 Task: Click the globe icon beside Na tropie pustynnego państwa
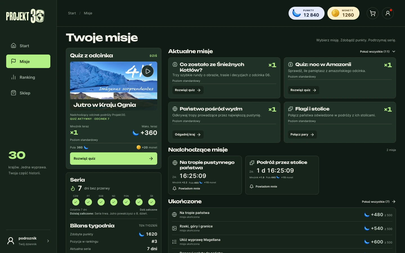tap(175, 162)
